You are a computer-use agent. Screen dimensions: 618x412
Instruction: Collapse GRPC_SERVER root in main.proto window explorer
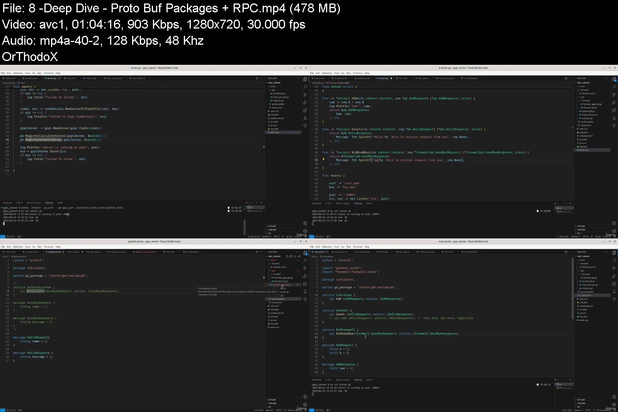click(583, 257)
